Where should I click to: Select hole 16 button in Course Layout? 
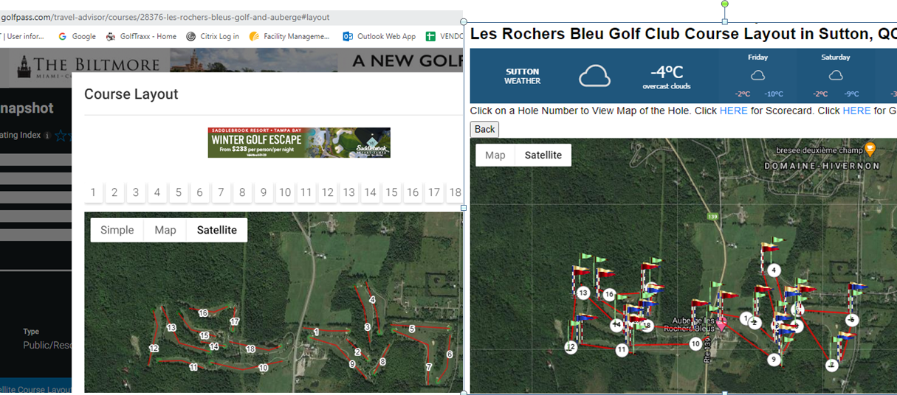(413, 193)
